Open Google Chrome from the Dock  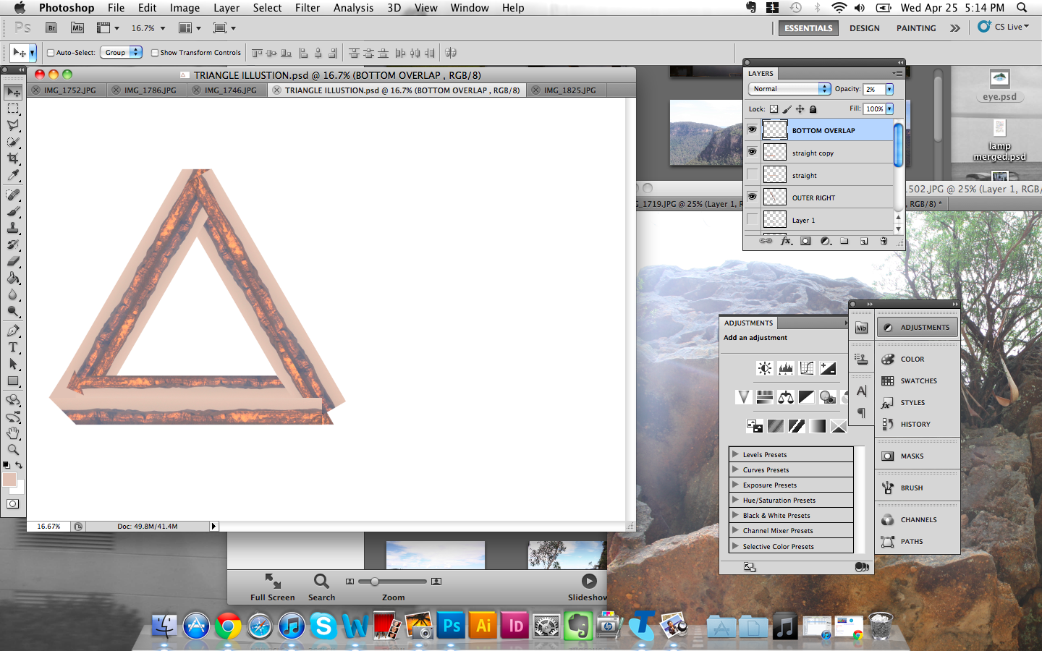point(228,626)
